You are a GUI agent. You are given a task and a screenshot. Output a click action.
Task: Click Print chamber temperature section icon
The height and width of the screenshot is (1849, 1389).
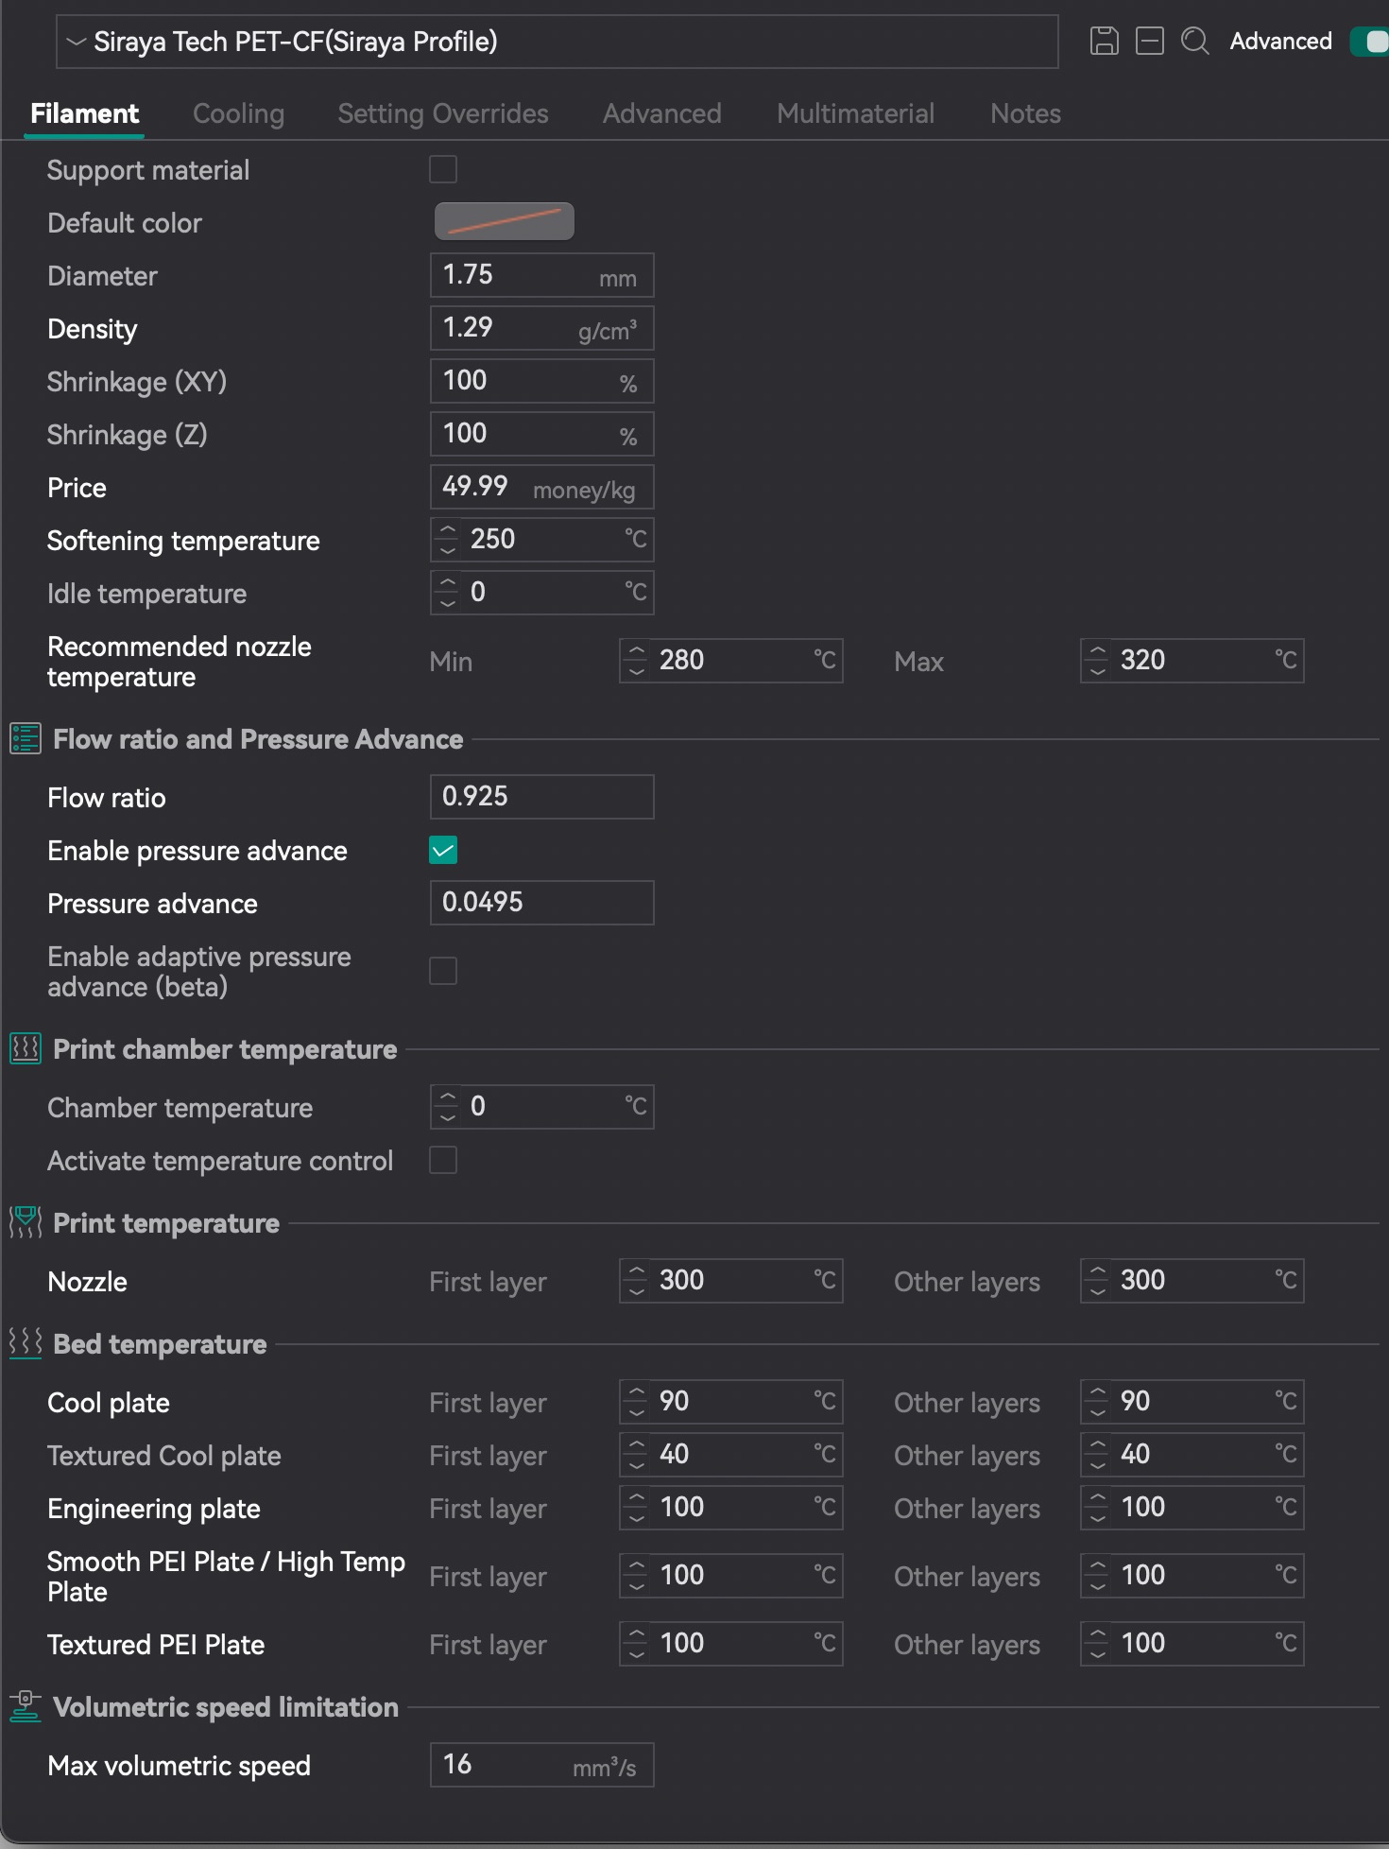point(26,1048)
